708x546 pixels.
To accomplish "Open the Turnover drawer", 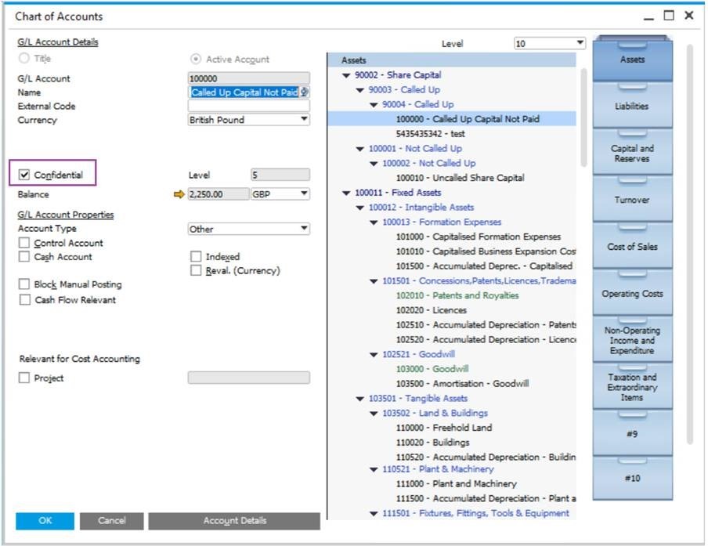I will (x=632, y=201).
